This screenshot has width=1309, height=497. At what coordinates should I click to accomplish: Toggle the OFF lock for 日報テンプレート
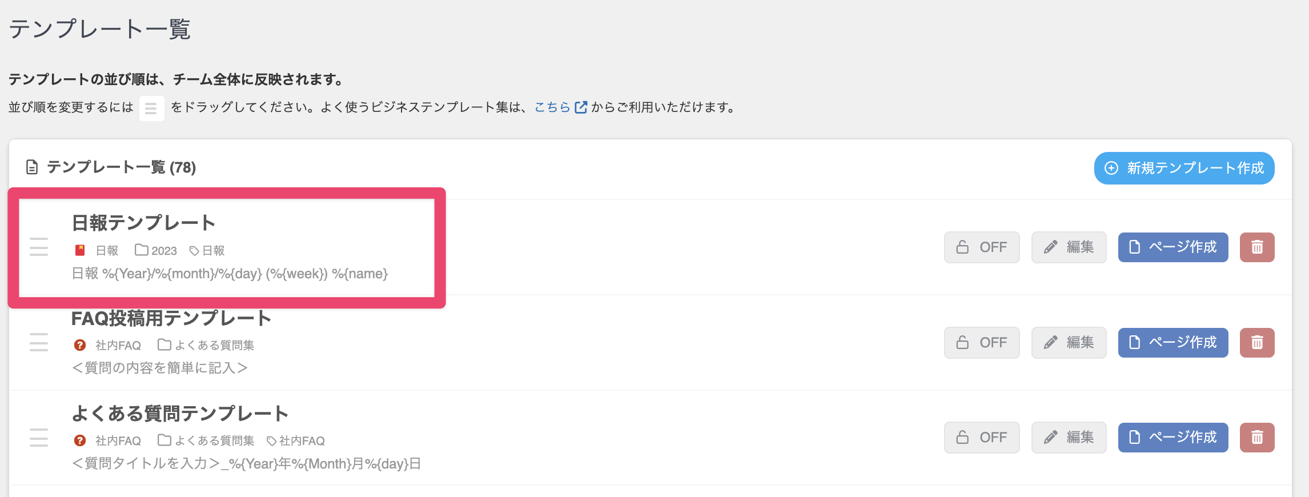coord(982,247)
